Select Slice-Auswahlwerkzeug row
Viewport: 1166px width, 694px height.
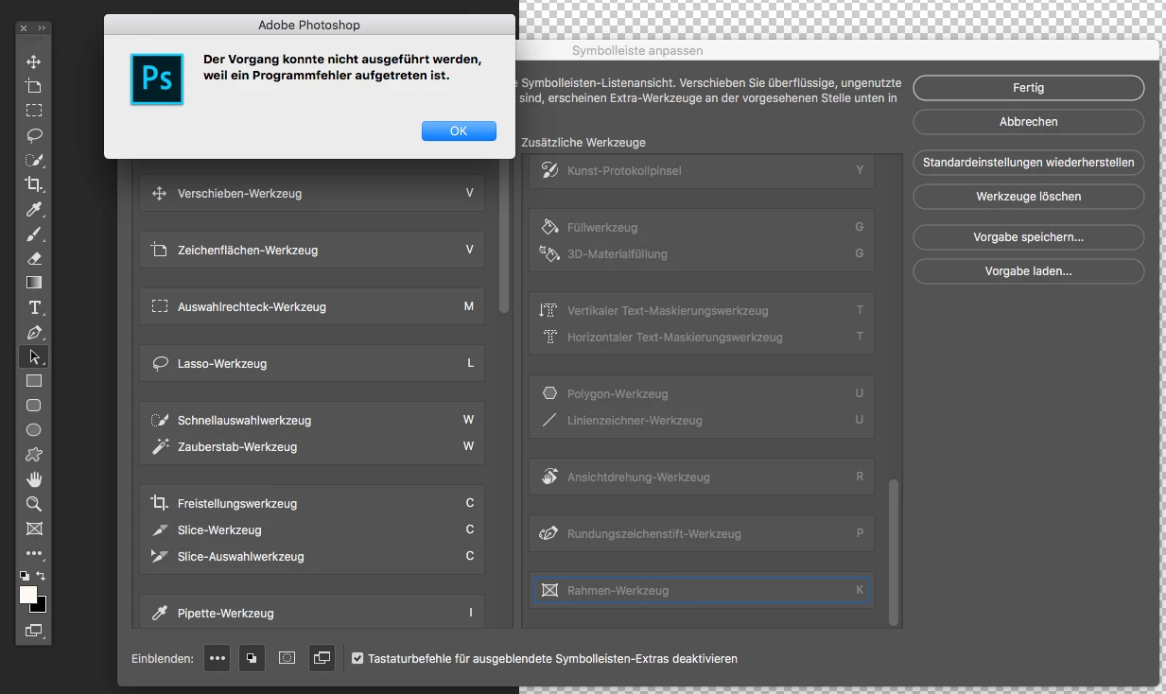click(x=312, y=556)
